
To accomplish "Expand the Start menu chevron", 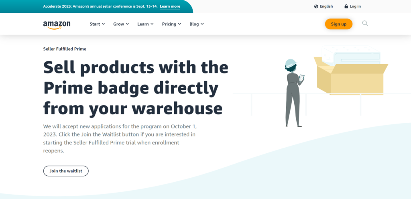I will [103, 24].
